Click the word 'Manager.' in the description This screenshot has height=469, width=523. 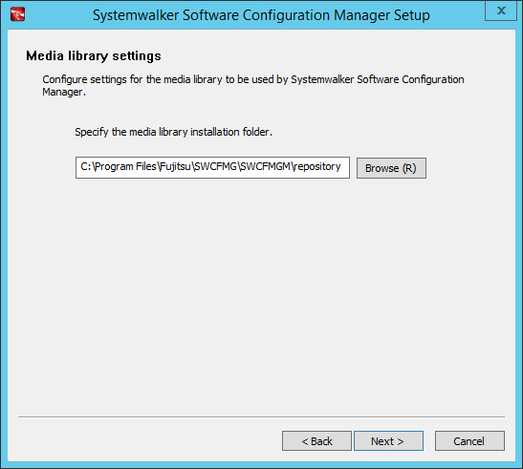coord(64,92)
